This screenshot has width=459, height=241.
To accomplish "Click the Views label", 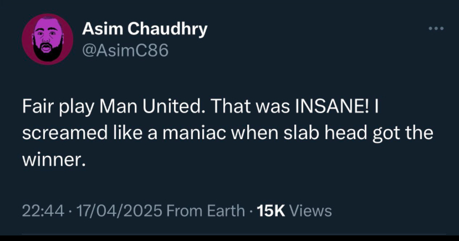I will point(311,211).
